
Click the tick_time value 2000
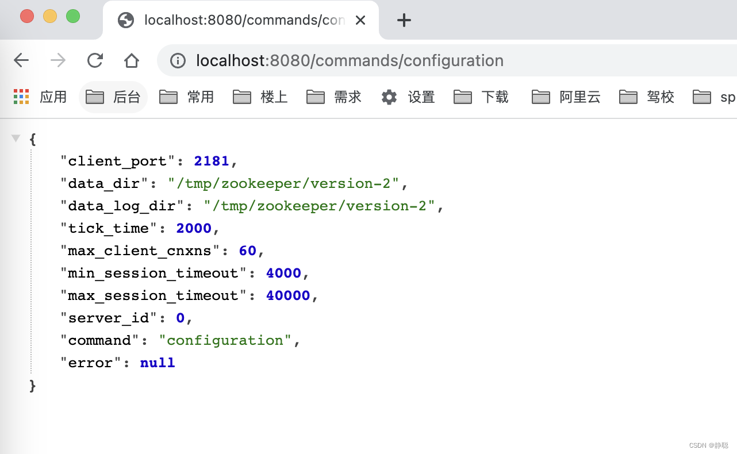pyautogui.click(x=194, y=228)
